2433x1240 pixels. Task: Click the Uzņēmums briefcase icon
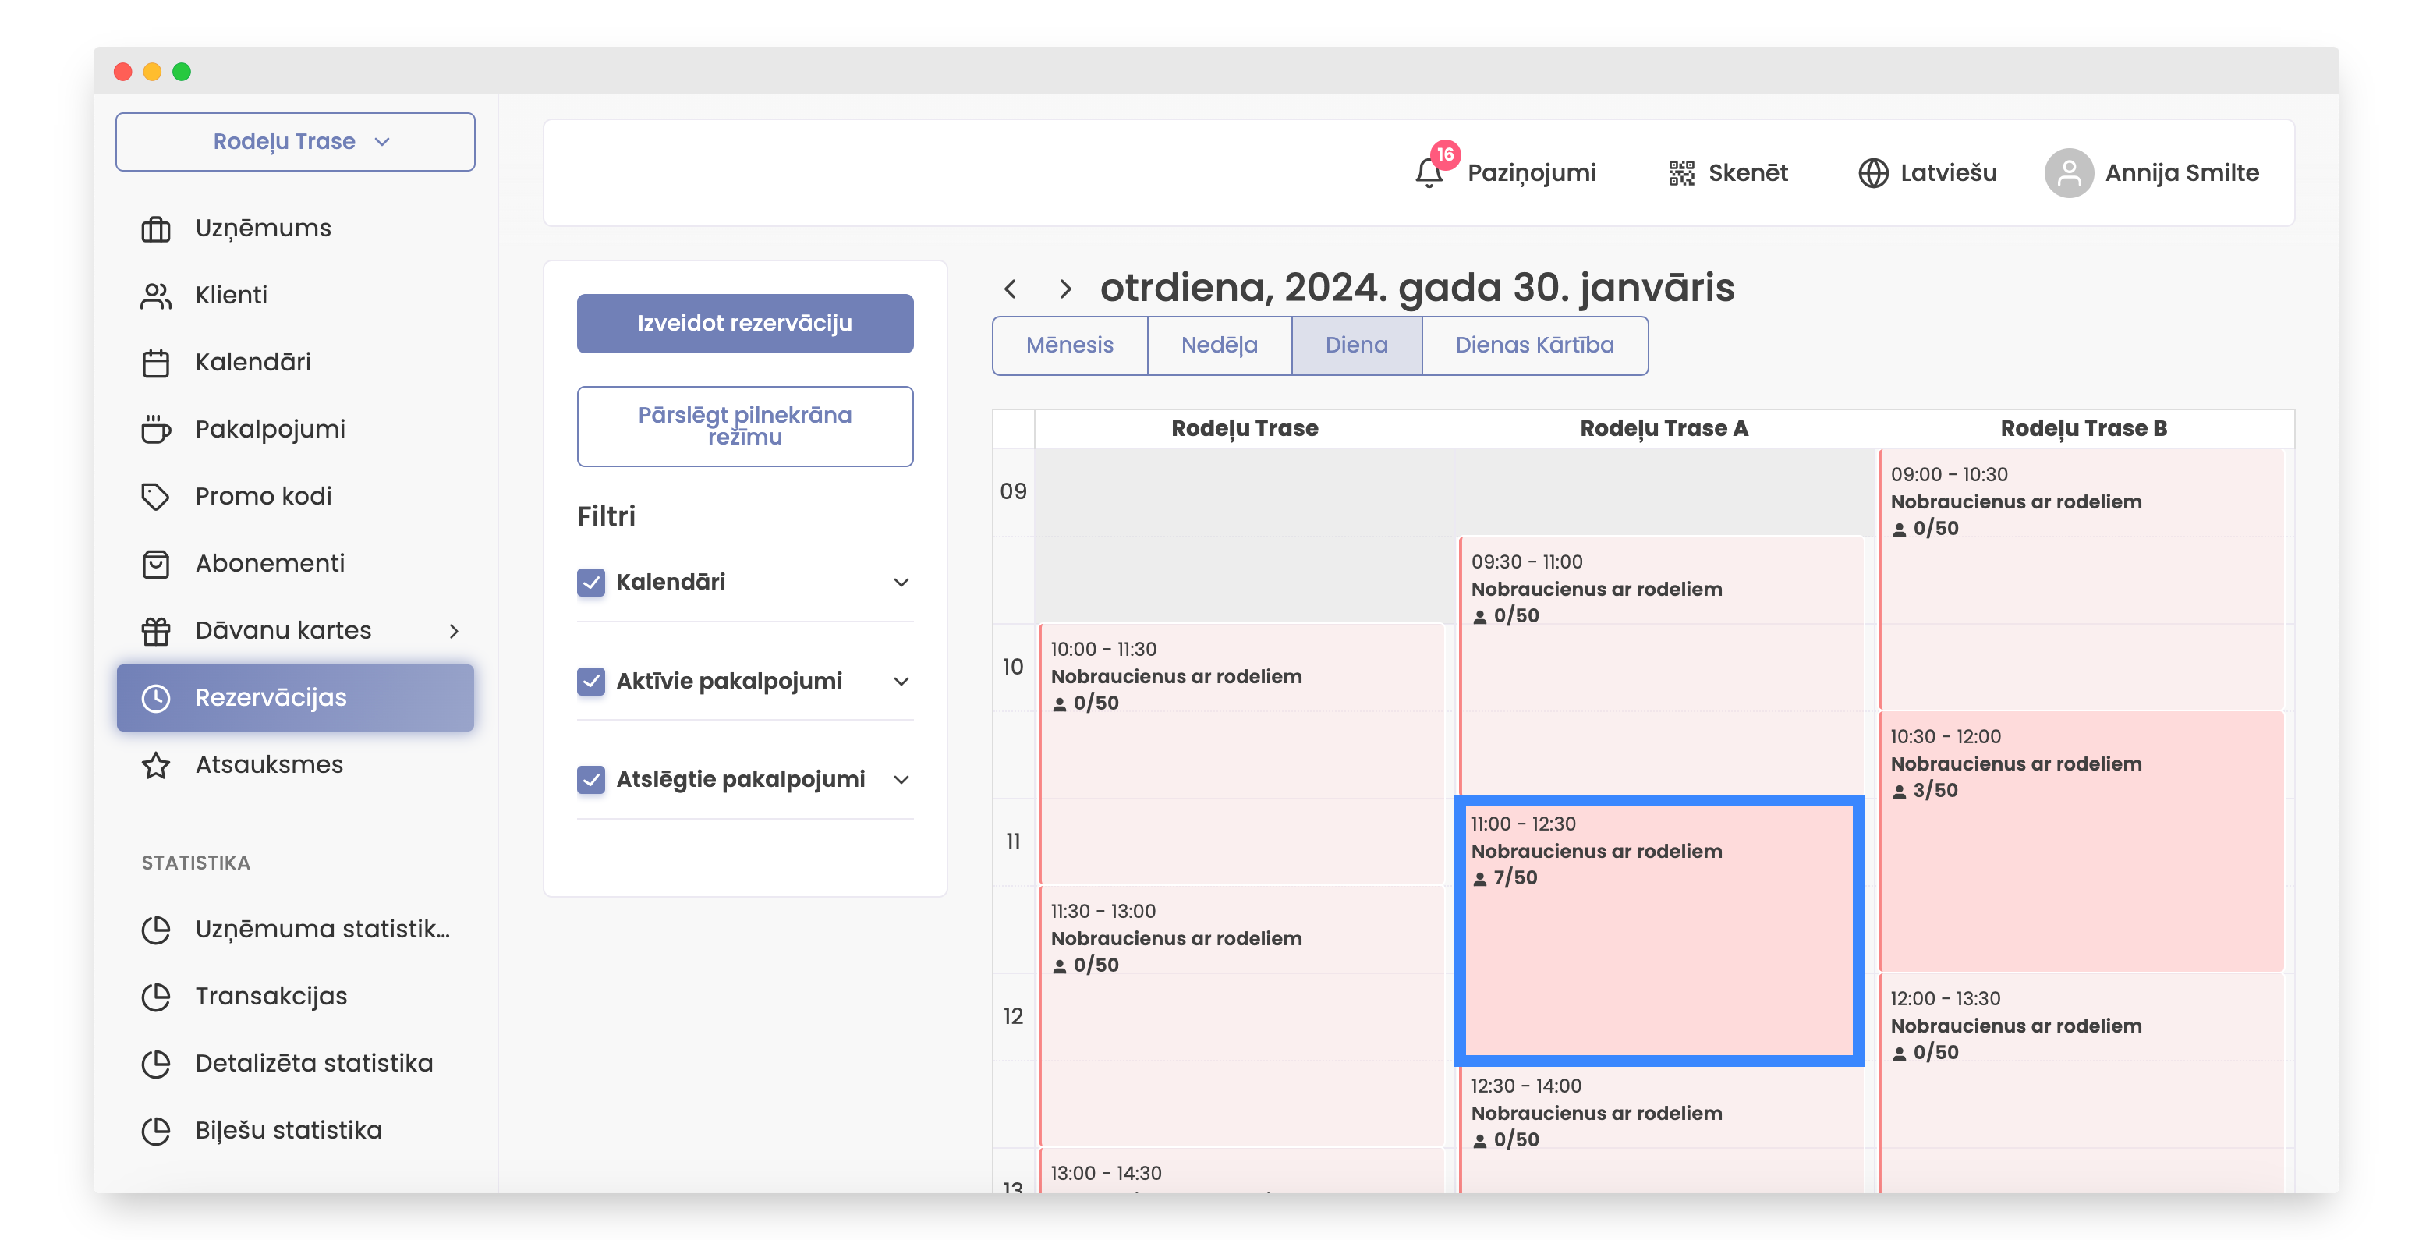[x=156, y=229]
